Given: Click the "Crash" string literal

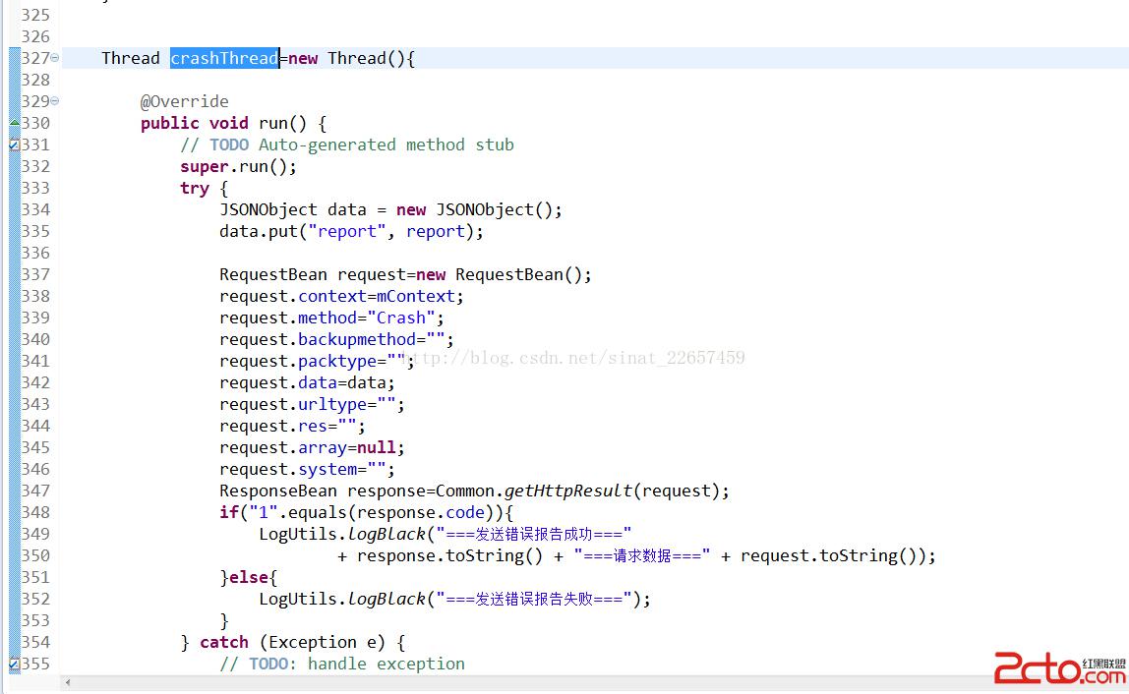Looking at the screenshot, I should pyautogui.click(x=401, y=318).
